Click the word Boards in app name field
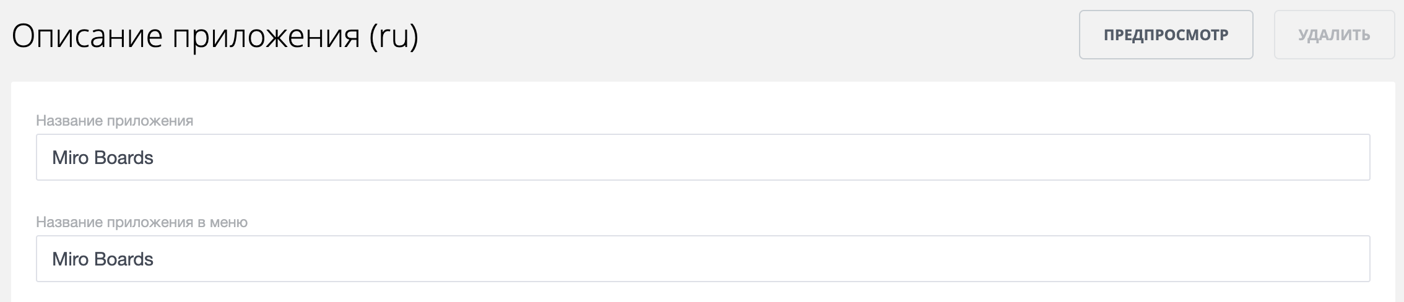The image size is (1404, 302). [x=124, y=158]
